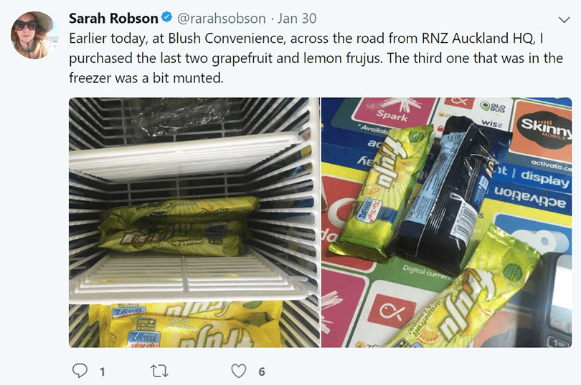The image size is (581, 385).
Task: Retweet this post using the retweet icon
Action: pos(160,371)
